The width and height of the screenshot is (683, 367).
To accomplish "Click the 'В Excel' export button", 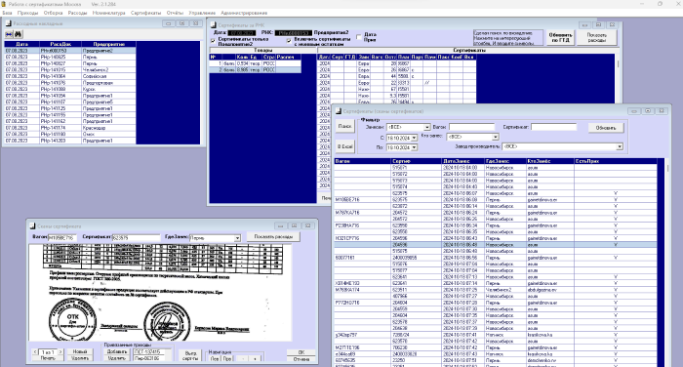I will (x=345, y=146).
